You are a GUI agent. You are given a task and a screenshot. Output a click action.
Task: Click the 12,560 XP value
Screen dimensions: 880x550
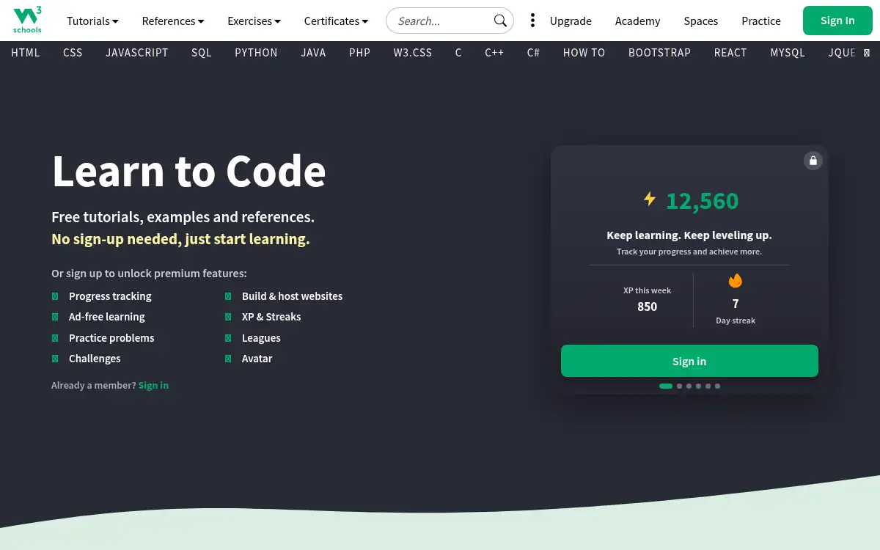(x=702, y=200)
